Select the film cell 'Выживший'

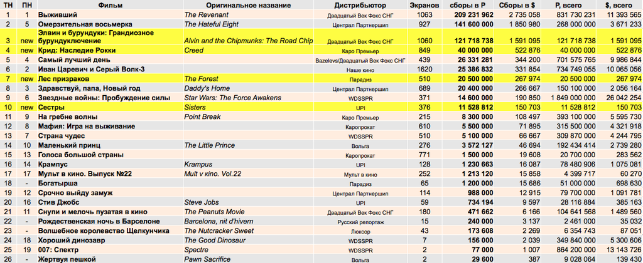(x=57, y=15)
